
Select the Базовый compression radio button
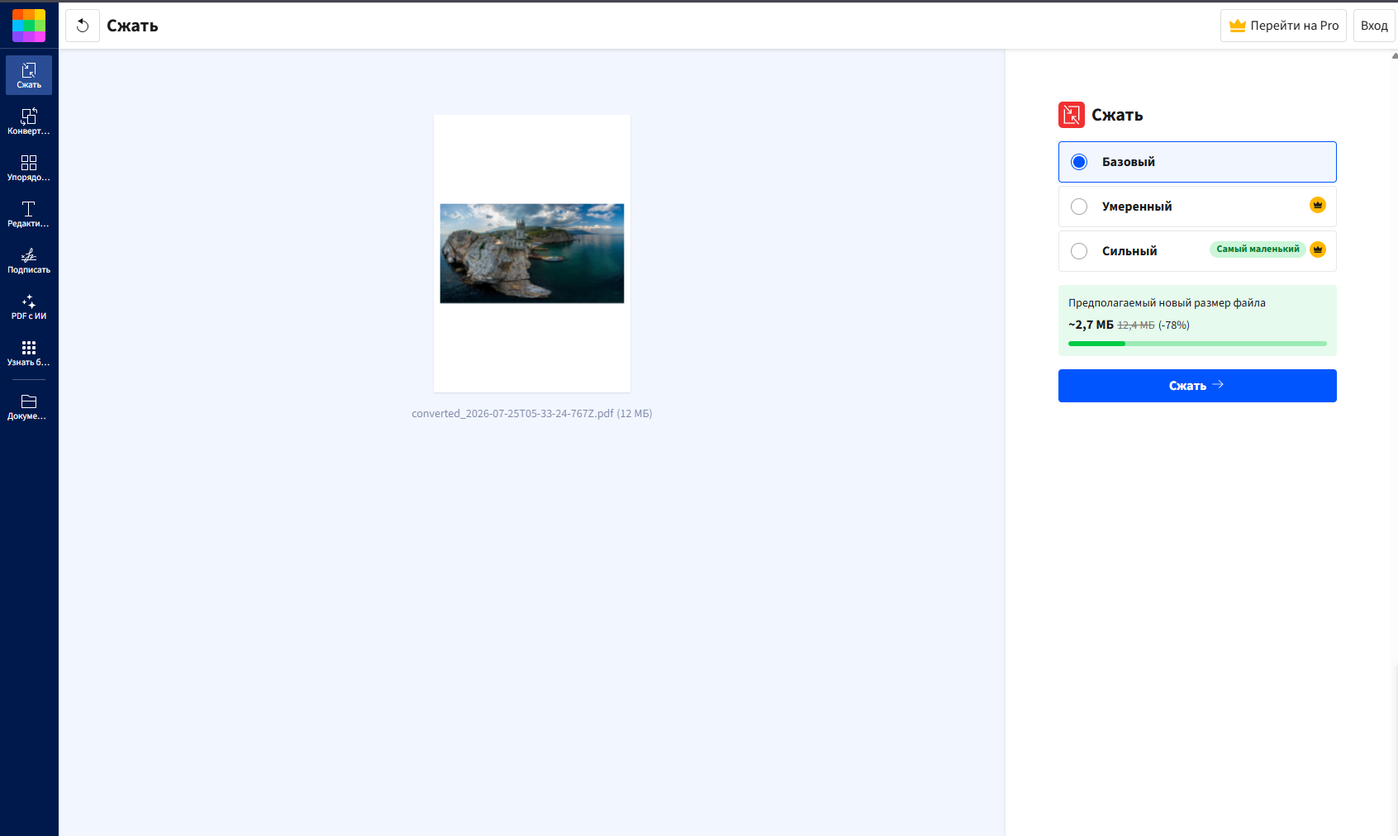coord(1079,162)
